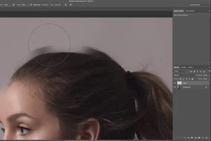Open the layer filter type dropdown
Viewport: 211px width, 141px height.
tap(180, 72)
